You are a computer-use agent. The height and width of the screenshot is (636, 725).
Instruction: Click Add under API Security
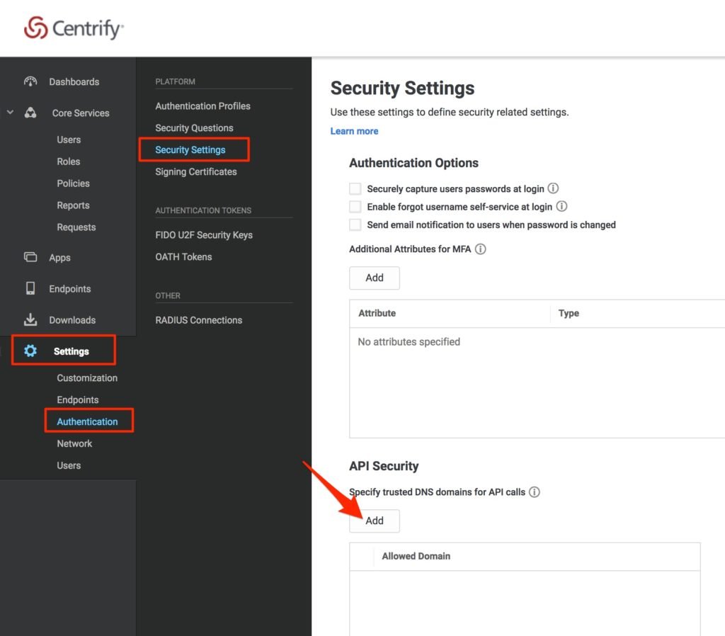[x=374, y=521]
